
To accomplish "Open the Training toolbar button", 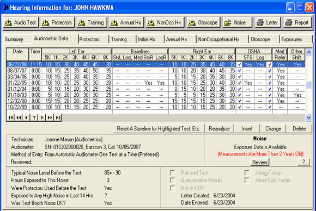I will point(92,22).
